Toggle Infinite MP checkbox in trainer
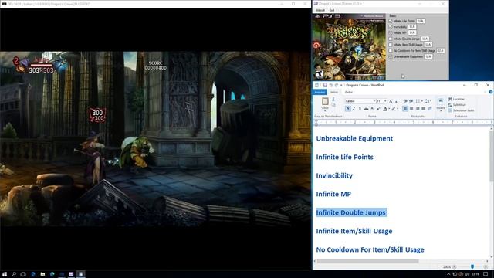The width and height of the screenshot is (494, 278). point(391,32)
